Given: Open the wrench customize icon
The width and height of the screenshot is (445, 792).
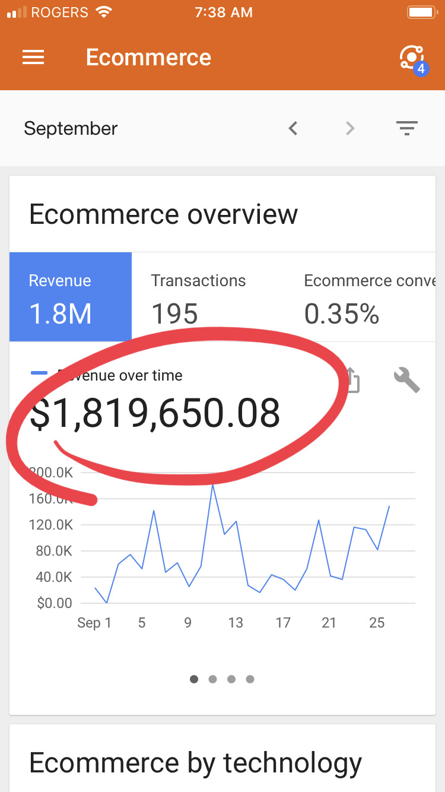Looking at the screenshot, I should pos(407,380).
